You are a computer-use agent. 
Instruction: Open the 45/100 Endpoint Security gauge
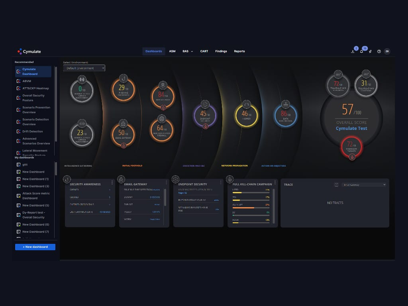click(x=205, y=116)
